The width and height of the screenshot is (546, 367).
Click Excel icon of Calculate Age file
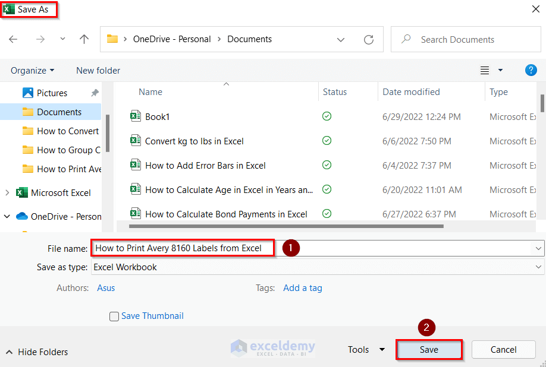coord(136,189)
